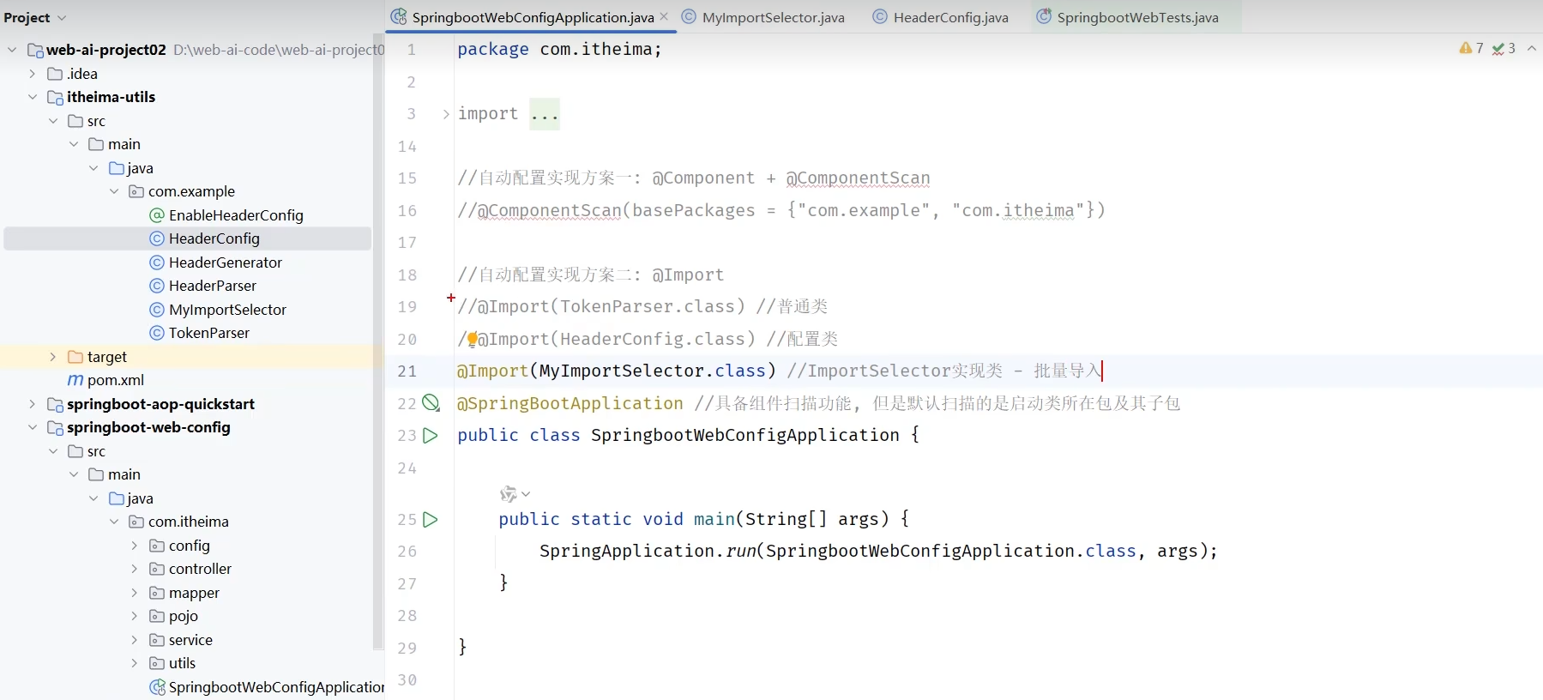Open the AI inlay dropdown arrow above main

(526, 494)
